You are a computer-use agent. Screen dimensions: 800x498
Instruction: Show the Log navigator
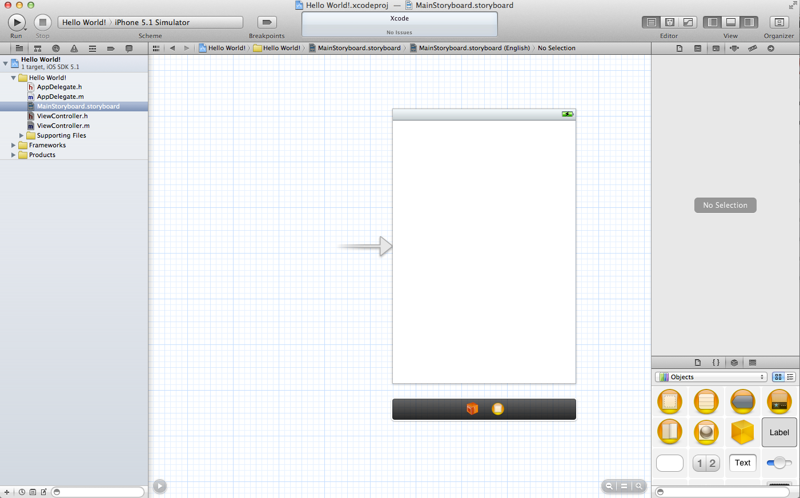[129, 49]
